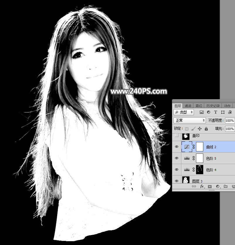235x245 pixels.
Task: Click the lock position (move arrows) icon
Action: [x=200, y=129]
